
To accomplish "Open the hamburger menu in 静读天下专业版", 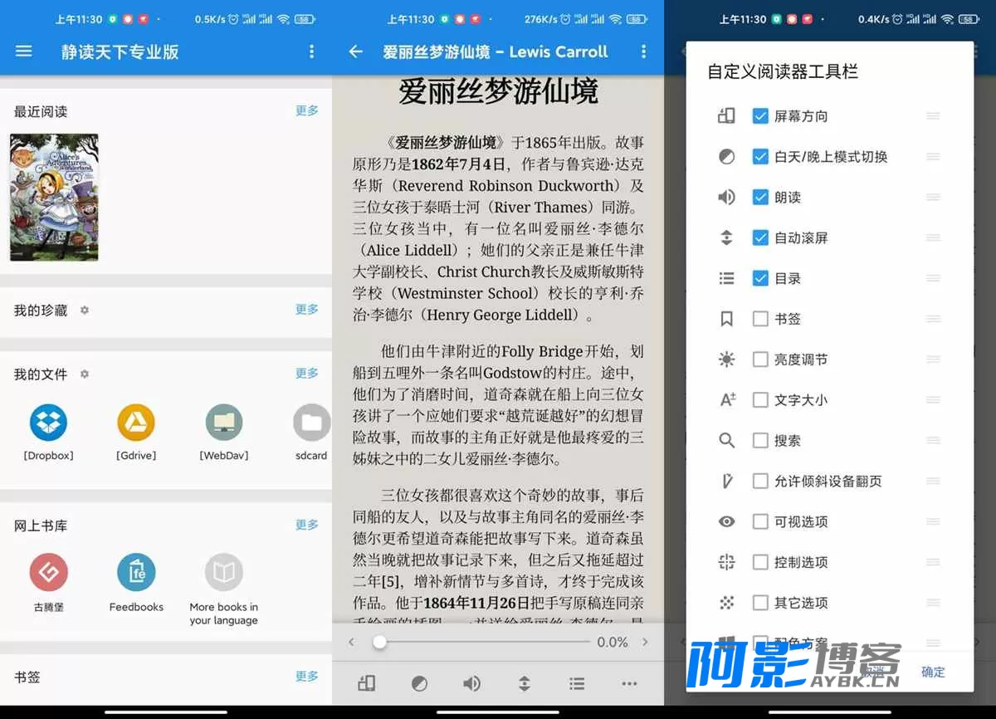I will [x=24, y=51].
